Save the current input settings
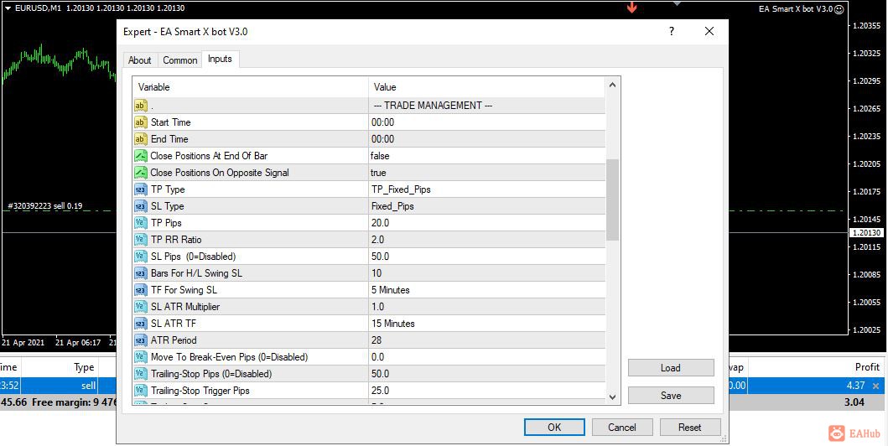The width and height of the screenshot is (888, 446). (x=671, y=396)
